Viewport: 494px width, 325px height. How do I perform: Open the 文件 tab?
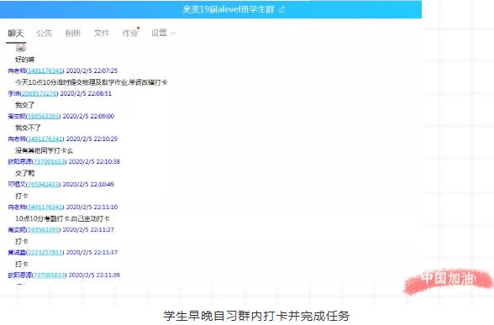pos(102,33)
